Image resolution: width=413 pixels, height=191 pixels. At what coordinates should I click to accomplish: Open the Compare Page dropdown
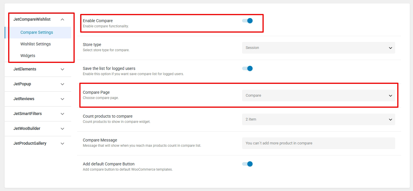coord(318,95)
